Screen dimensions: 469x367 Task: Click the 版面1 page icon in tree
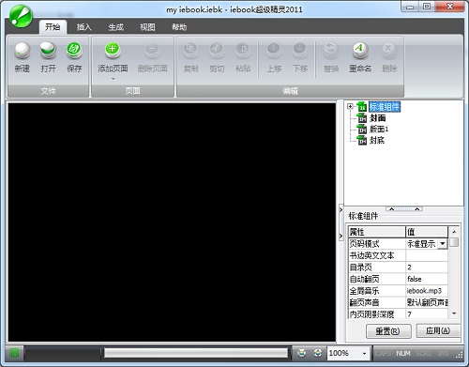tap(362, 129)
